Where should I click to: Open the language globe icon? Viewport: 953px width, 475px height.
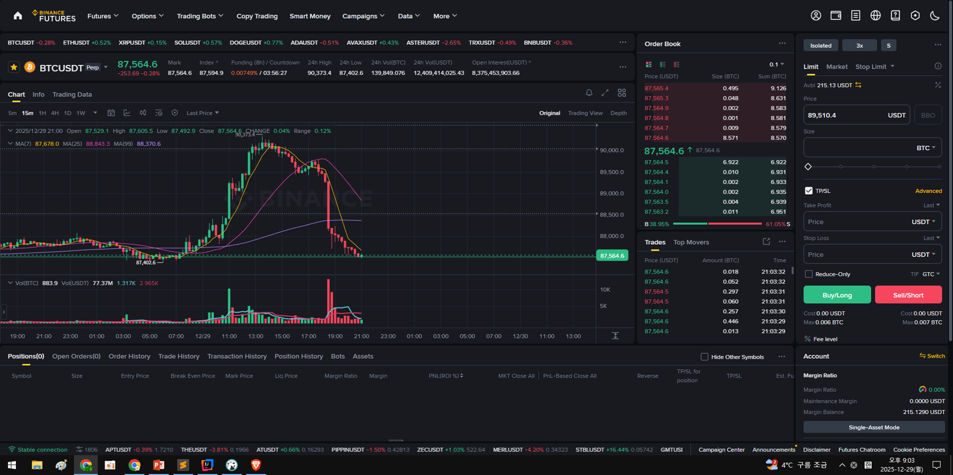click(x=875, y=15)
